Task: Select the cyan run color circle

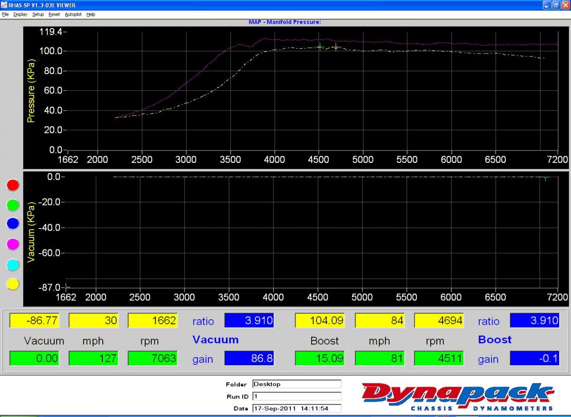Action: tap(13, 264)
